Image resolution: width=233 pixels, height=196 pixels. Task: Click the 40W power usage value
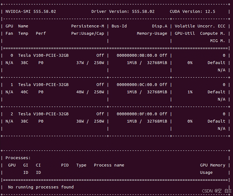coord(80,92)
